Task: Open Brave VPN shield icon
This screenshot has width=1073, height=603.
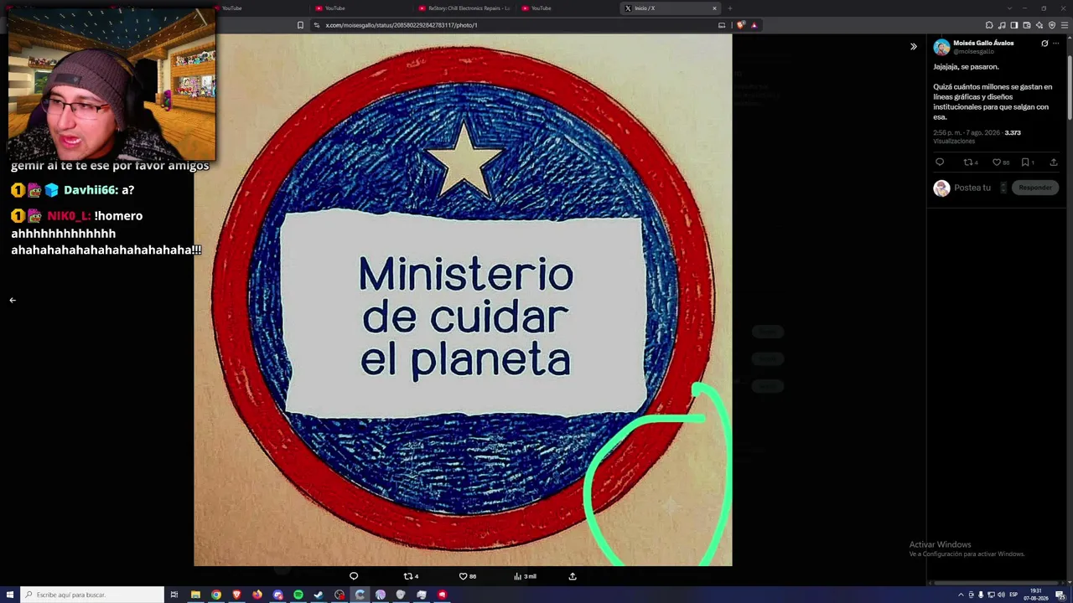Action: 1052,25
